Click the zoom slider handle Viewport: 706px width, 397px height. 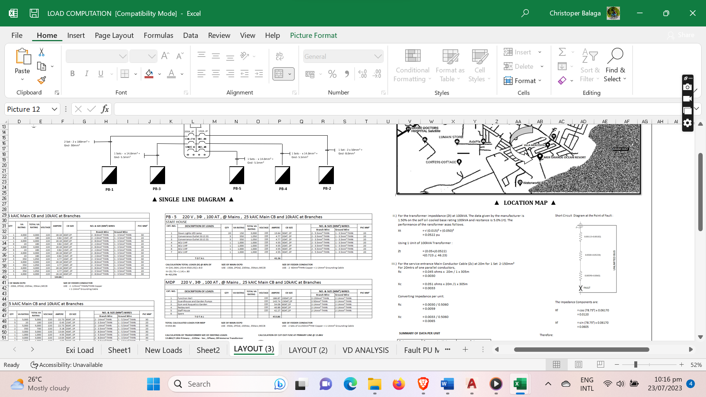click(635, 364)
